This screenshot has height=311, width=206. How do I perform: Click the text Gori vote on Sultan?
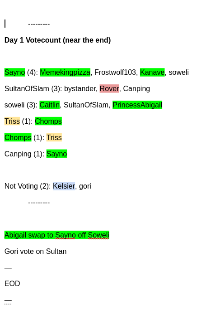click(x=35, y=251)
